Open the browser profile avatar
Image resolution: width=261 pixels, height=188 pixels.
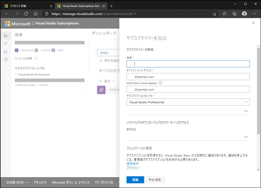coord(244,13)
